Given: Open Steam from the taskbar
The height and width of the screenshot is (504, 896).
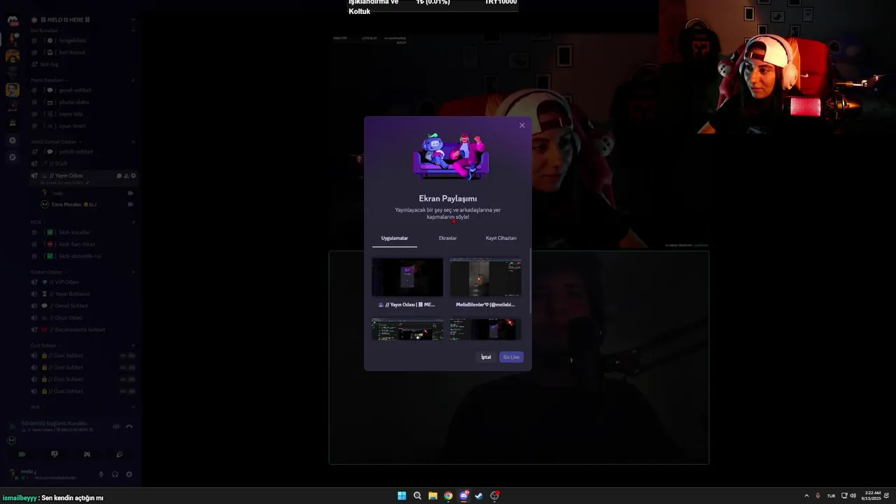Looking at the screenshot, I should (479, 496).
